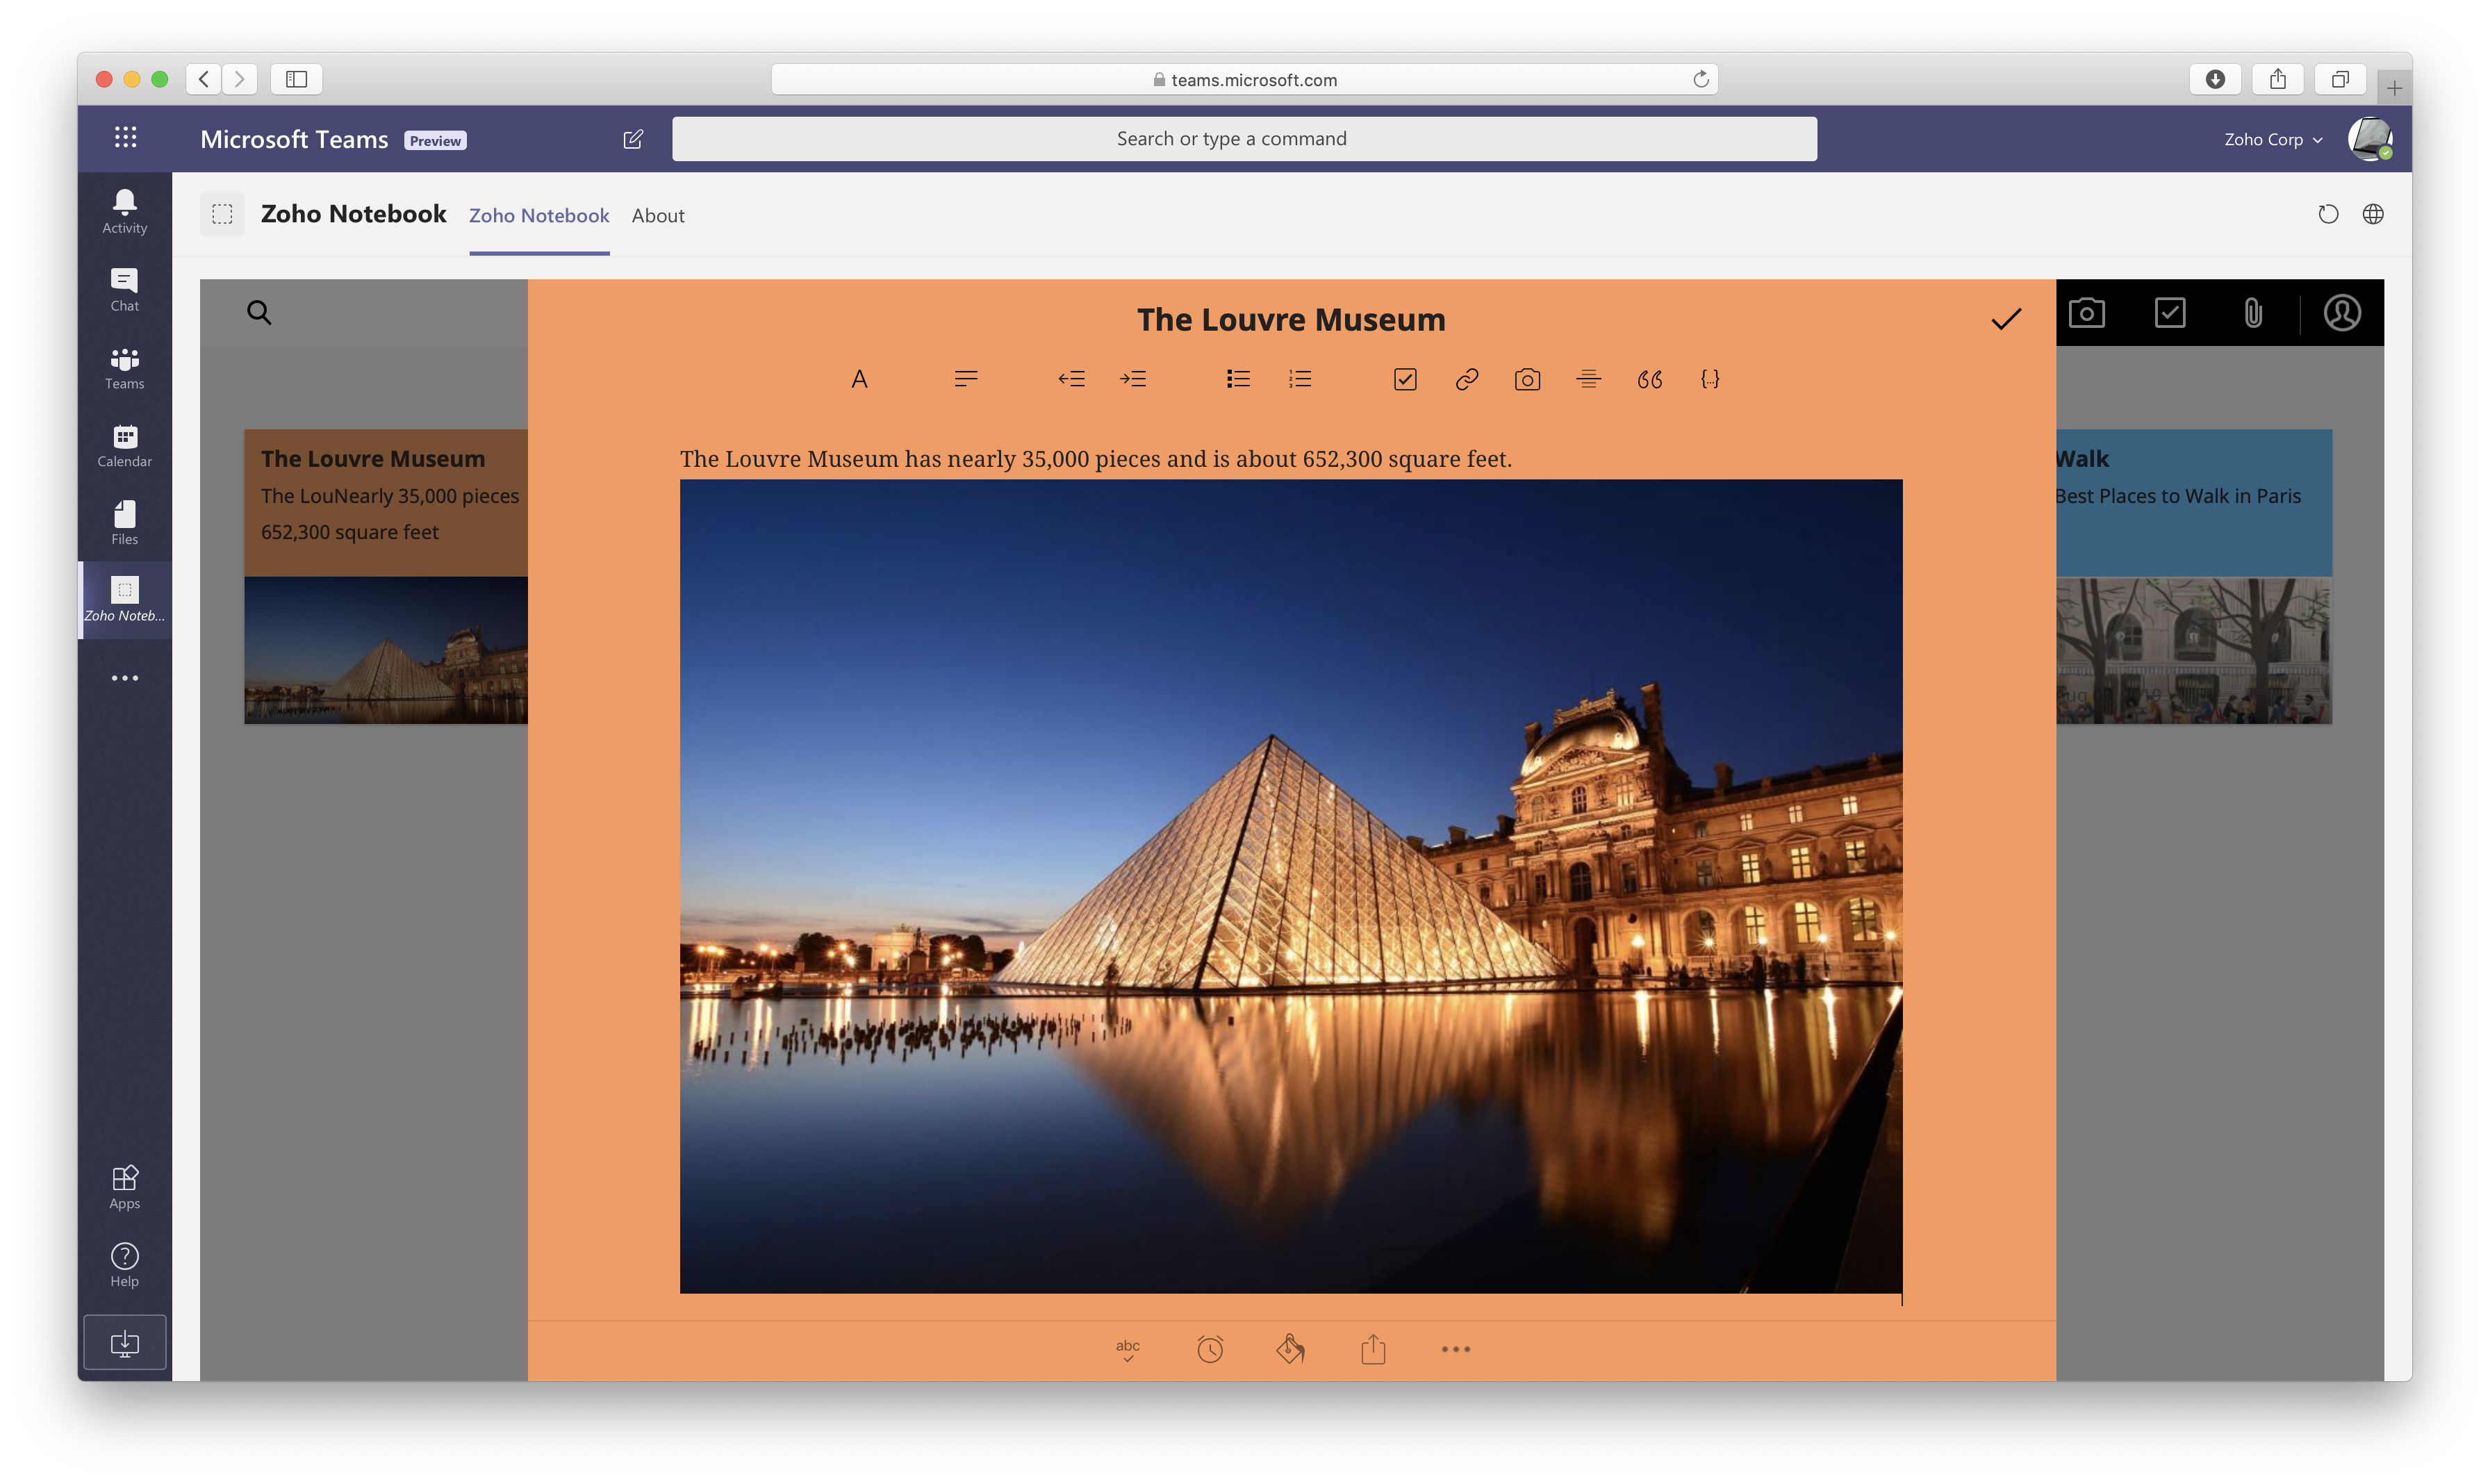Insert a link into the note
2490x1484 pixels.
1466,379
